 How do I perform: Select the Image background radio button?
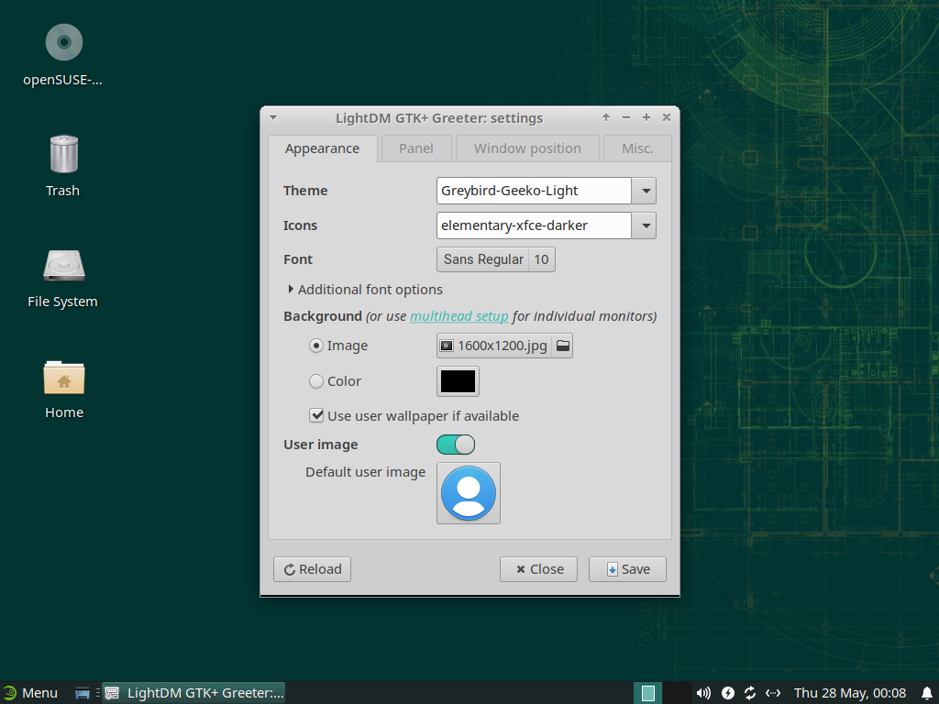point(316,346)
